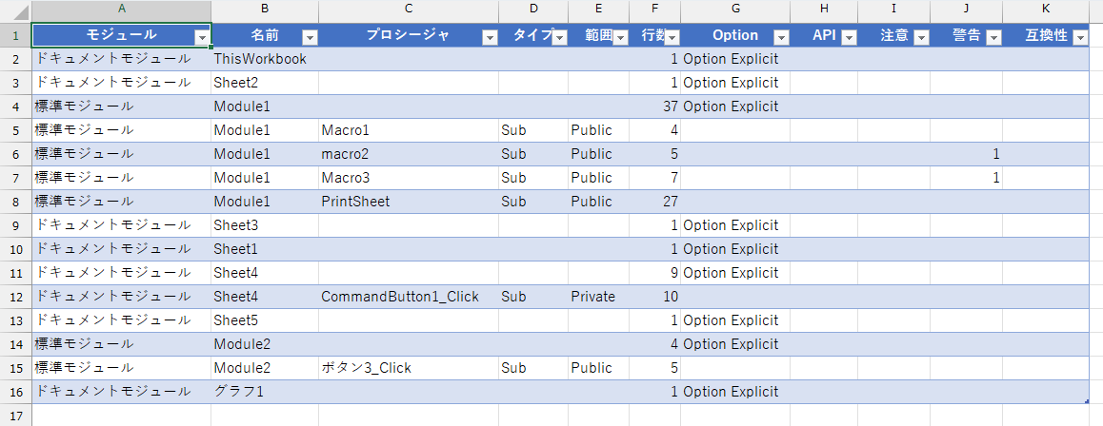1103x426 pixels.
Task: Open the 警告 filter dropdown
Action: click(x=993, y=37)
